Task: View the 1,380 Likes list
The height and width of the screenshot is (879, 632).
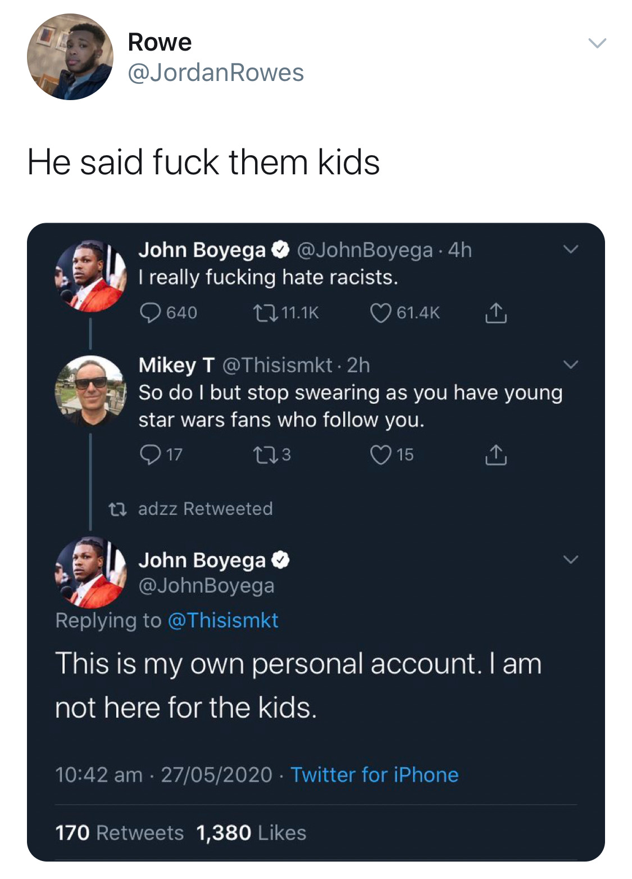Action: (x=251, y=833)
